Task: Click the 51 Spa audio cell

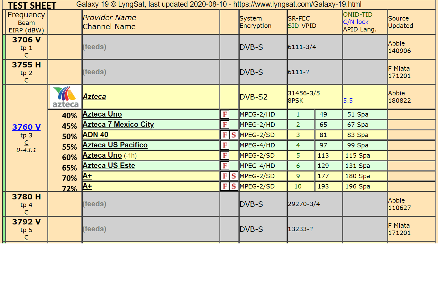Action: 365,114
